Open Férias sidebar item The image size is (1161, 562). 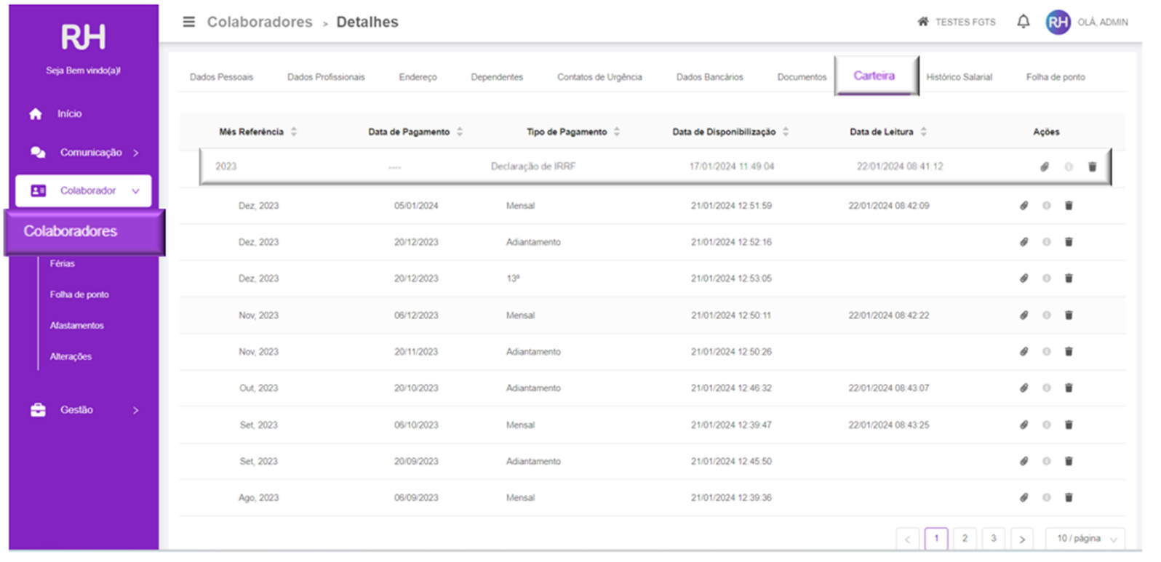click(63, 264)
